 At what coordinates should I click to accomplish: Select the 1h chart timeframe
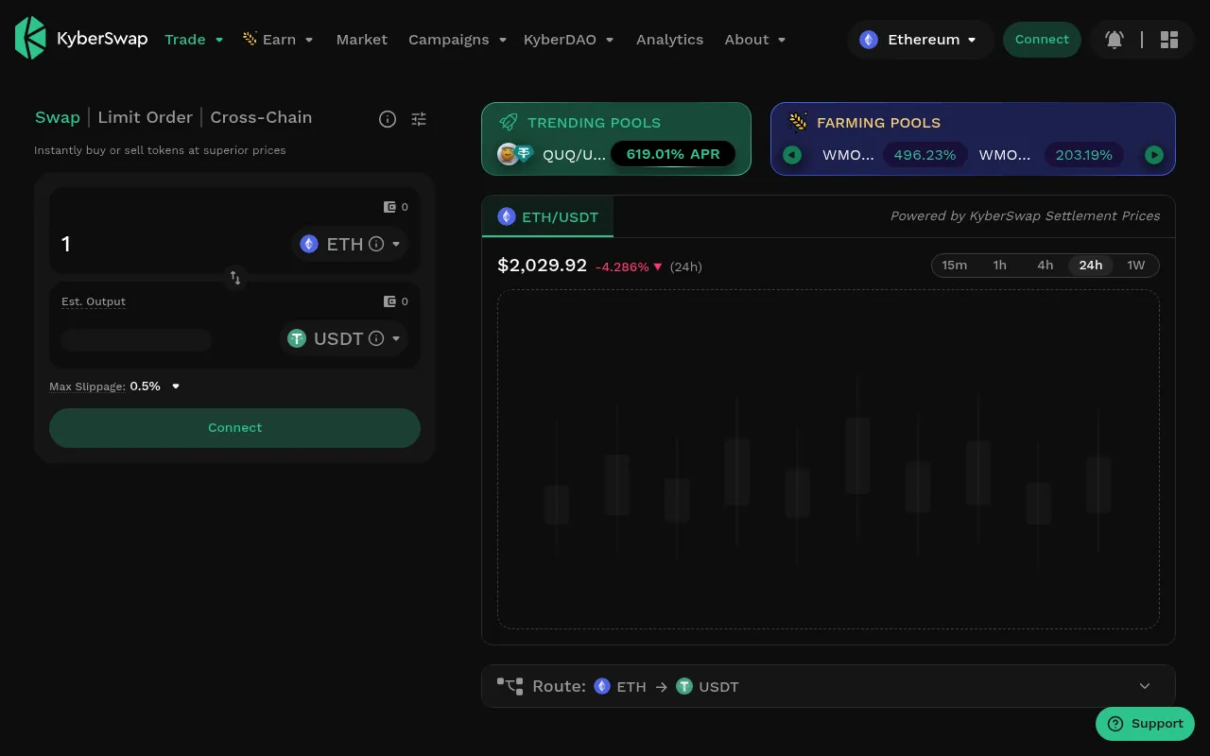point(1000,266)
